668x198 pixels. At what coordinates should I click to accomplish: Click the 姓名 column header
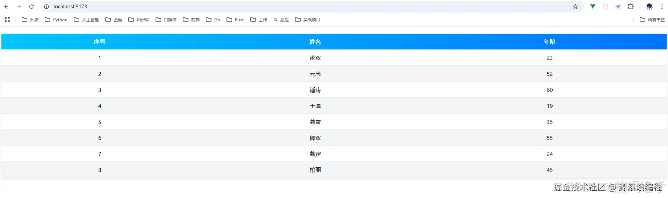(315, 42)
